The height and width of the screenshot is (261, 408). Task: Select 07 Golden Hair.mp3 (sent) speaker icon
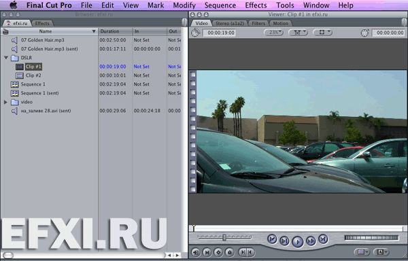[14, 49]
